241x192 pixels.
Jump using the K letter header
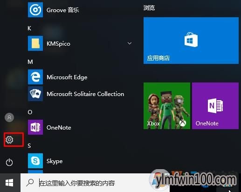click(x=29, y=28)
